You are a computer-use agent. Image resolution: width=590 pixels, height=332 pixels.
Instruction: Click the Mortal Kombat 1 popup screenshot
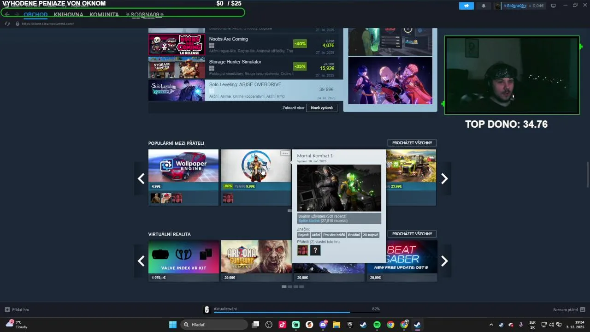point(339,188)
